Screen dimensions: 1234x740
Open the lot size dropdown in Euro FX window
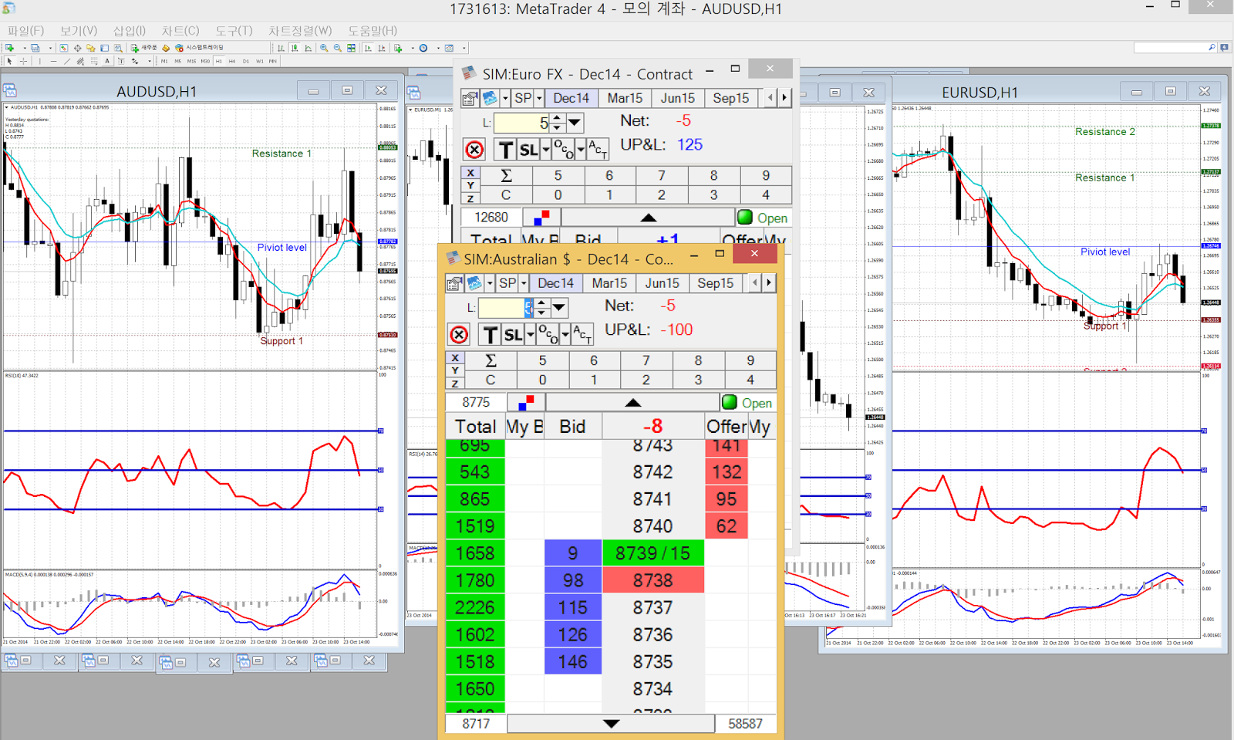(x=575, y=123)
